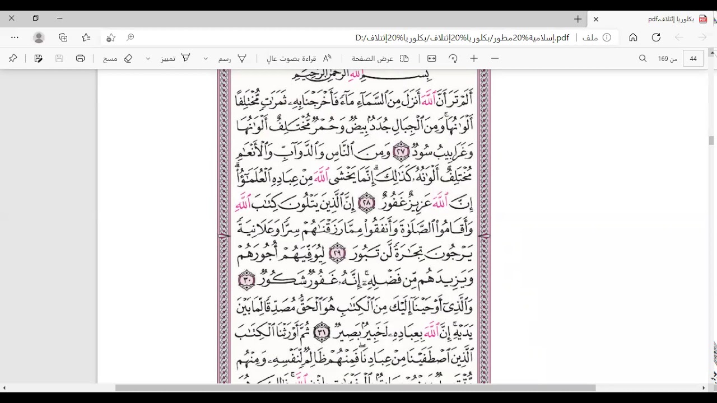Open the user profile avatar
This screenshot has height=403, width=717.
tap(39, 38)
